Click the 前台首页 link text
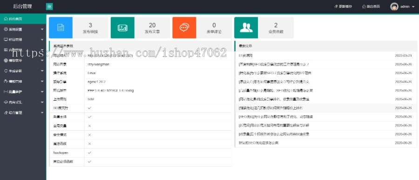 pyautogui.click(x=373, y=6)
